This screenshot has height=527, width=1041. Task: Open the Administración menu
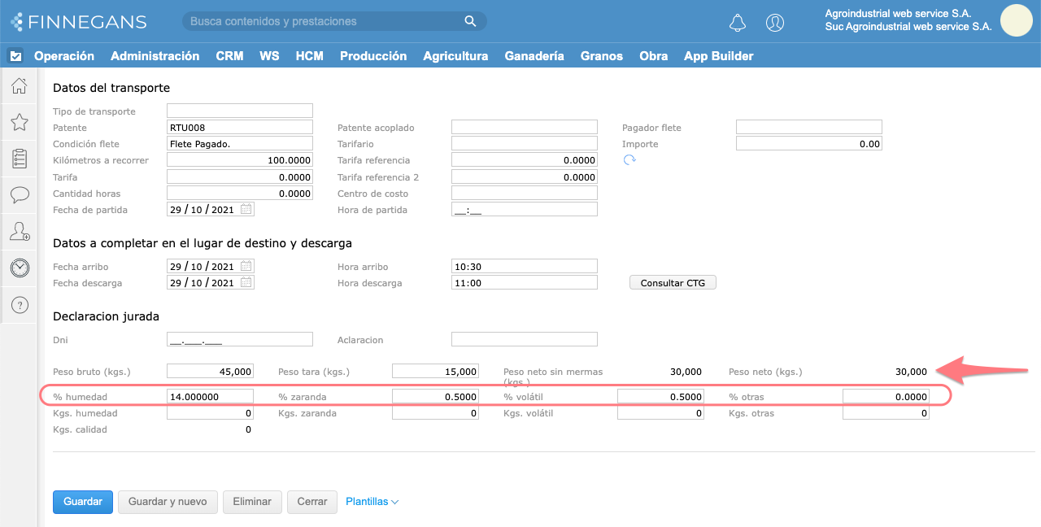click(x=155, y=56)
